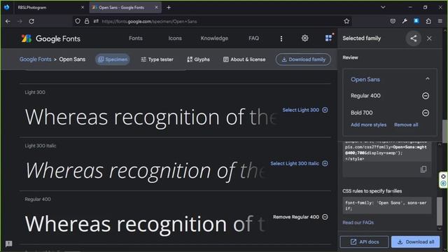Screen dimensions: 448x252
Task: Switch to the Type tester tab
Action: click(157, 59)
